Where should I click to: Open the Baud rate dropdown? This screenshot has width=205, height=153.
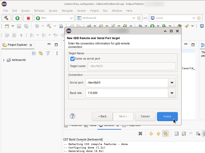point(172,93)
